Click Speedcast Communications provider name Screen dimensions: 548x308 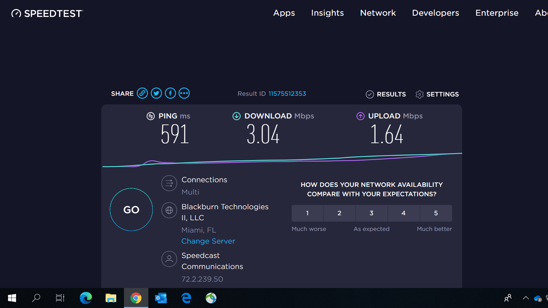(x=212, y=261)
